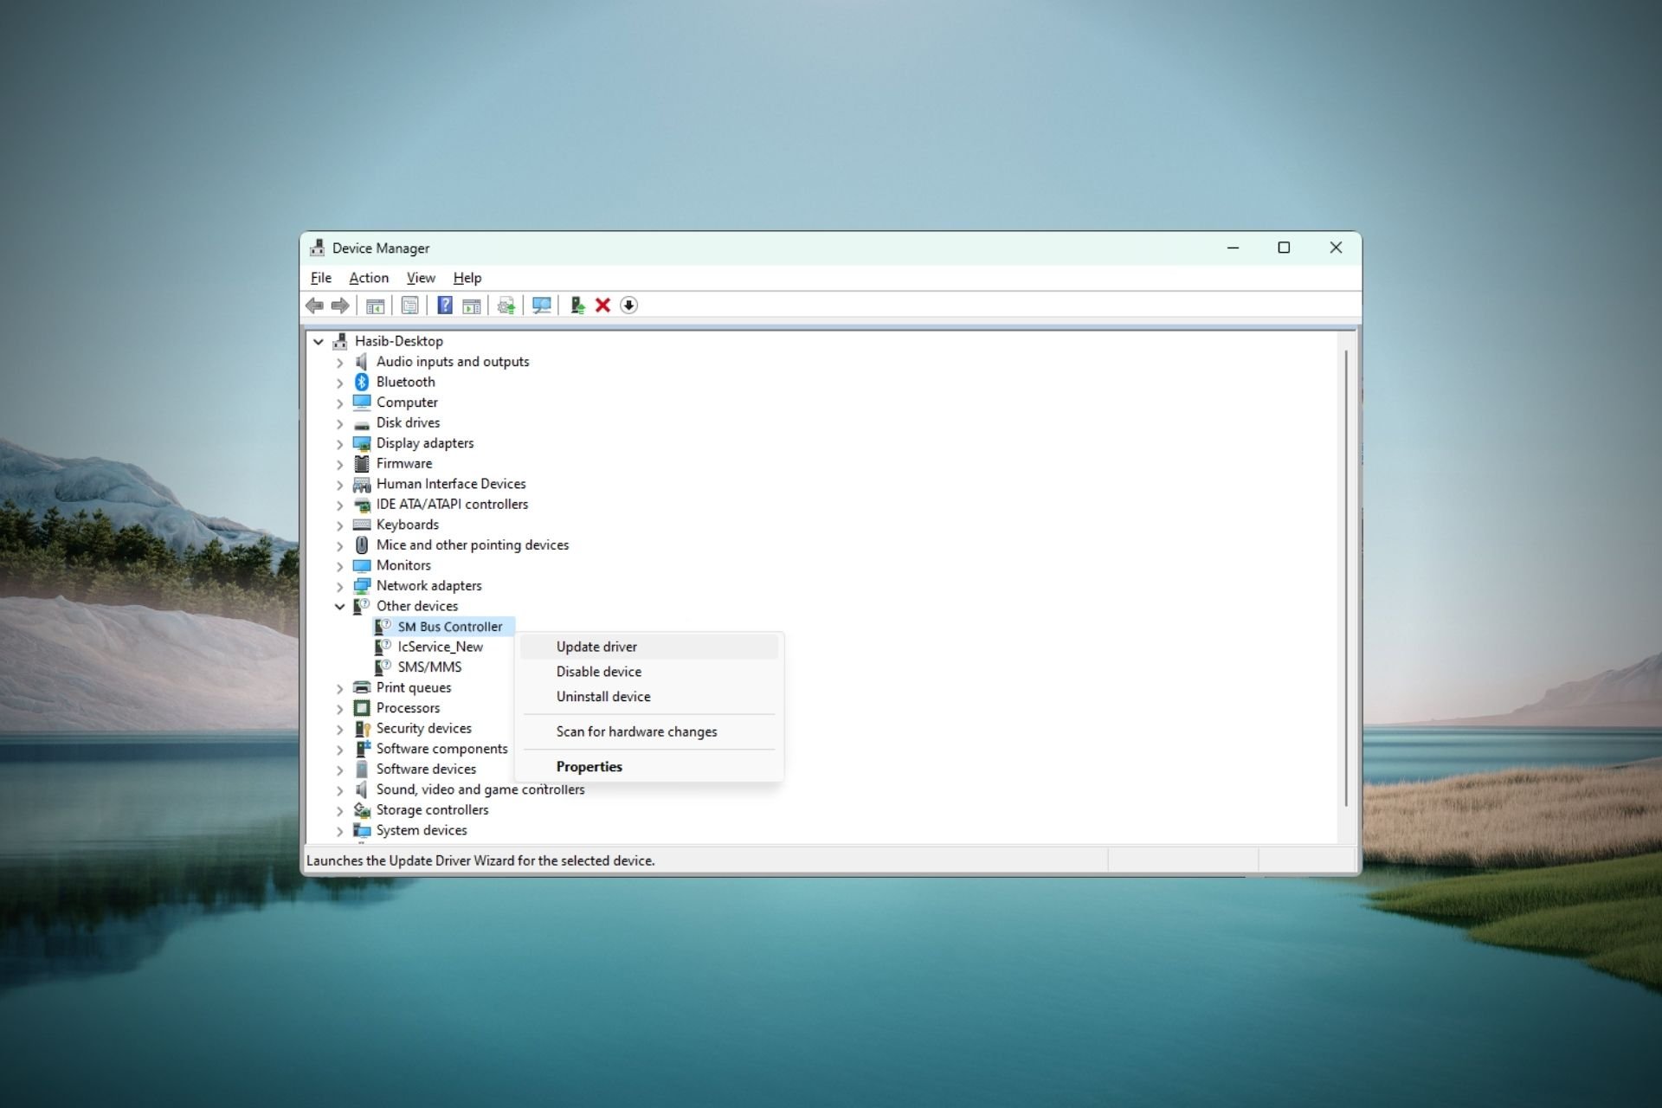Open the File menu
Screen dimensions: 1662x1108
coord(321,278)
